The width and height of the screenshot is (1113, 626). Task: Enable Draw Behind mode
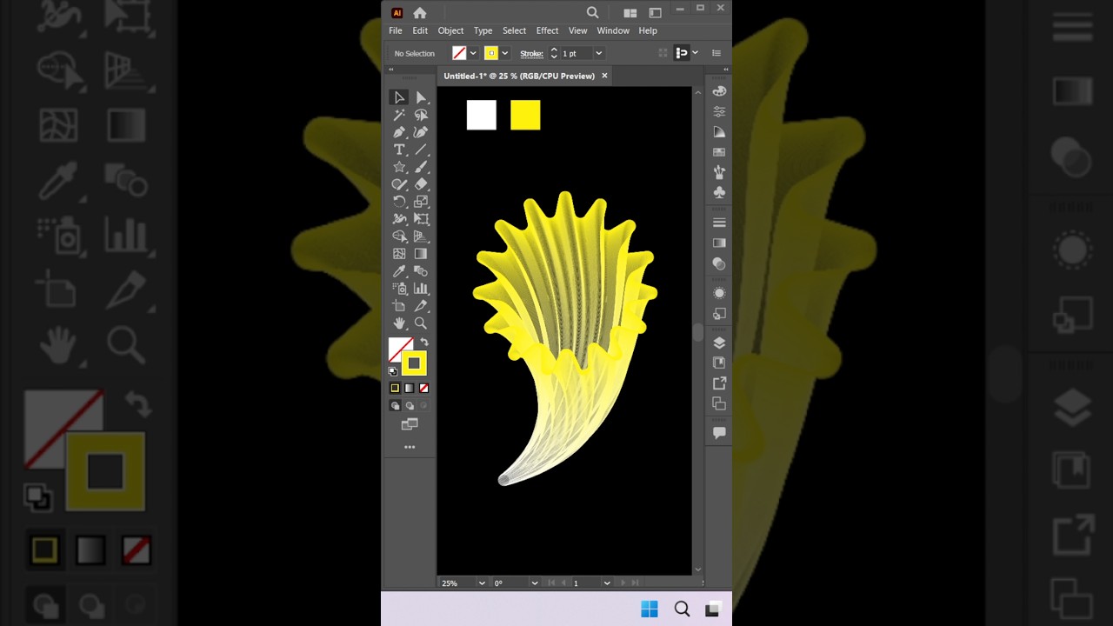click(x=410, y=405)
